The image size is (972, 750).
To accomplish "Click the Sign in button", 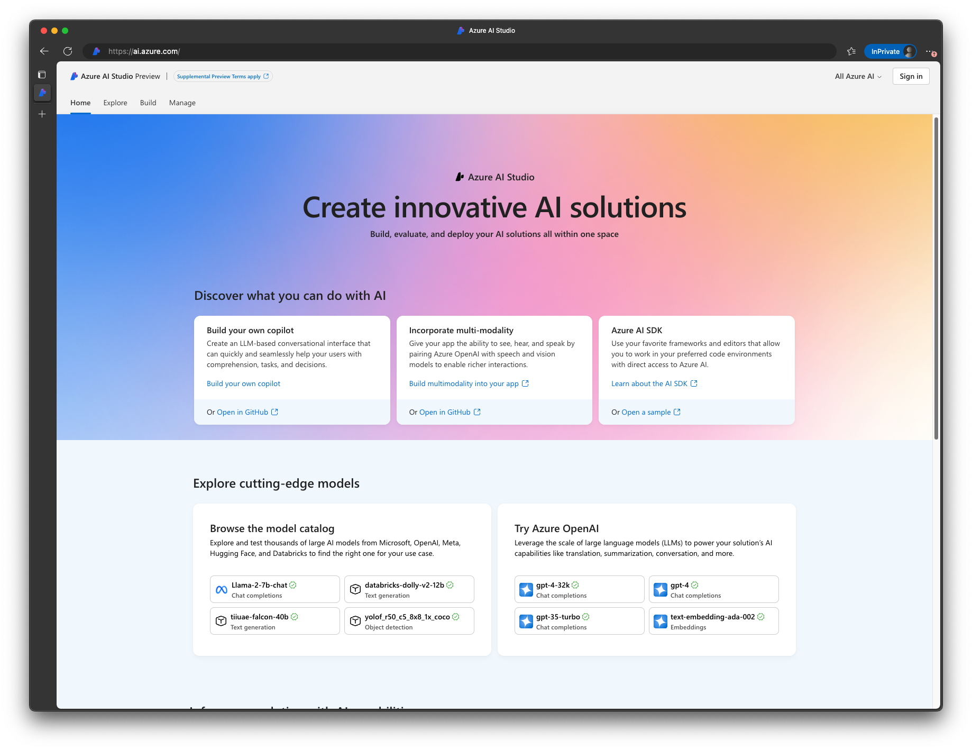I will click(911, 76).
